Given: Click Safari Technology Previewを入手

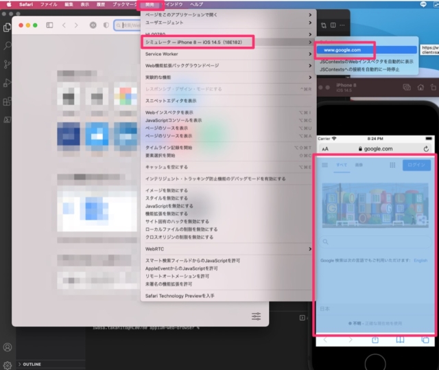Looking at the screenshot, I should (x=228, y=296).
